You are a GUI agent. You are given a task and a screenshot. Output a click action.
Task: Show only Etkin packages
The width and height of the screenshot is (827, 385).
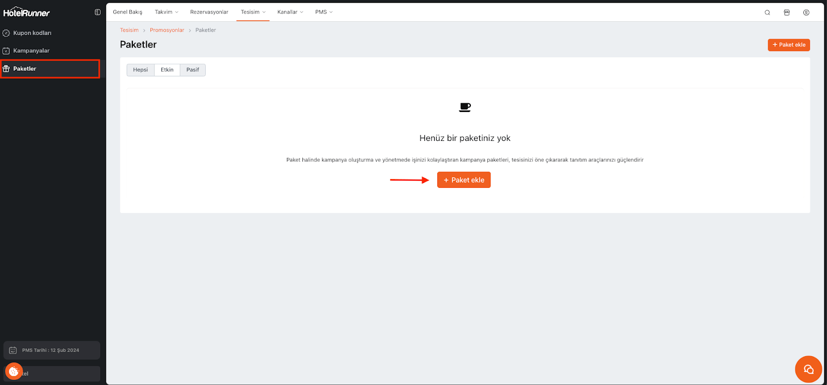coord(167,70)
